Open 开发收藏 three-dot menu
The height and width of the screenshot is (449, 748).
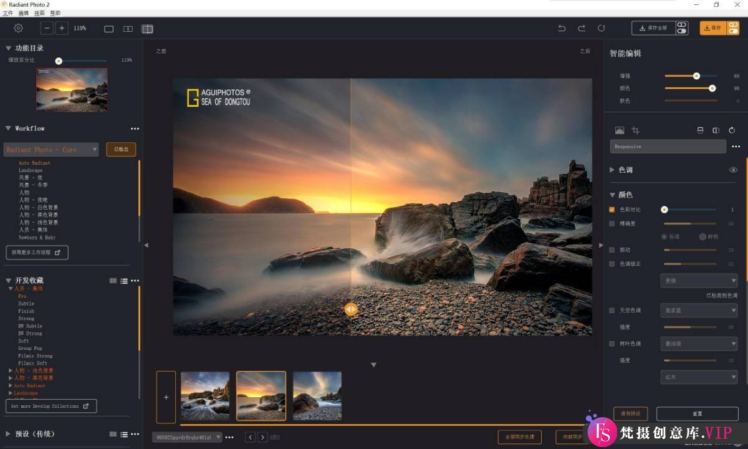coord(135,281)
